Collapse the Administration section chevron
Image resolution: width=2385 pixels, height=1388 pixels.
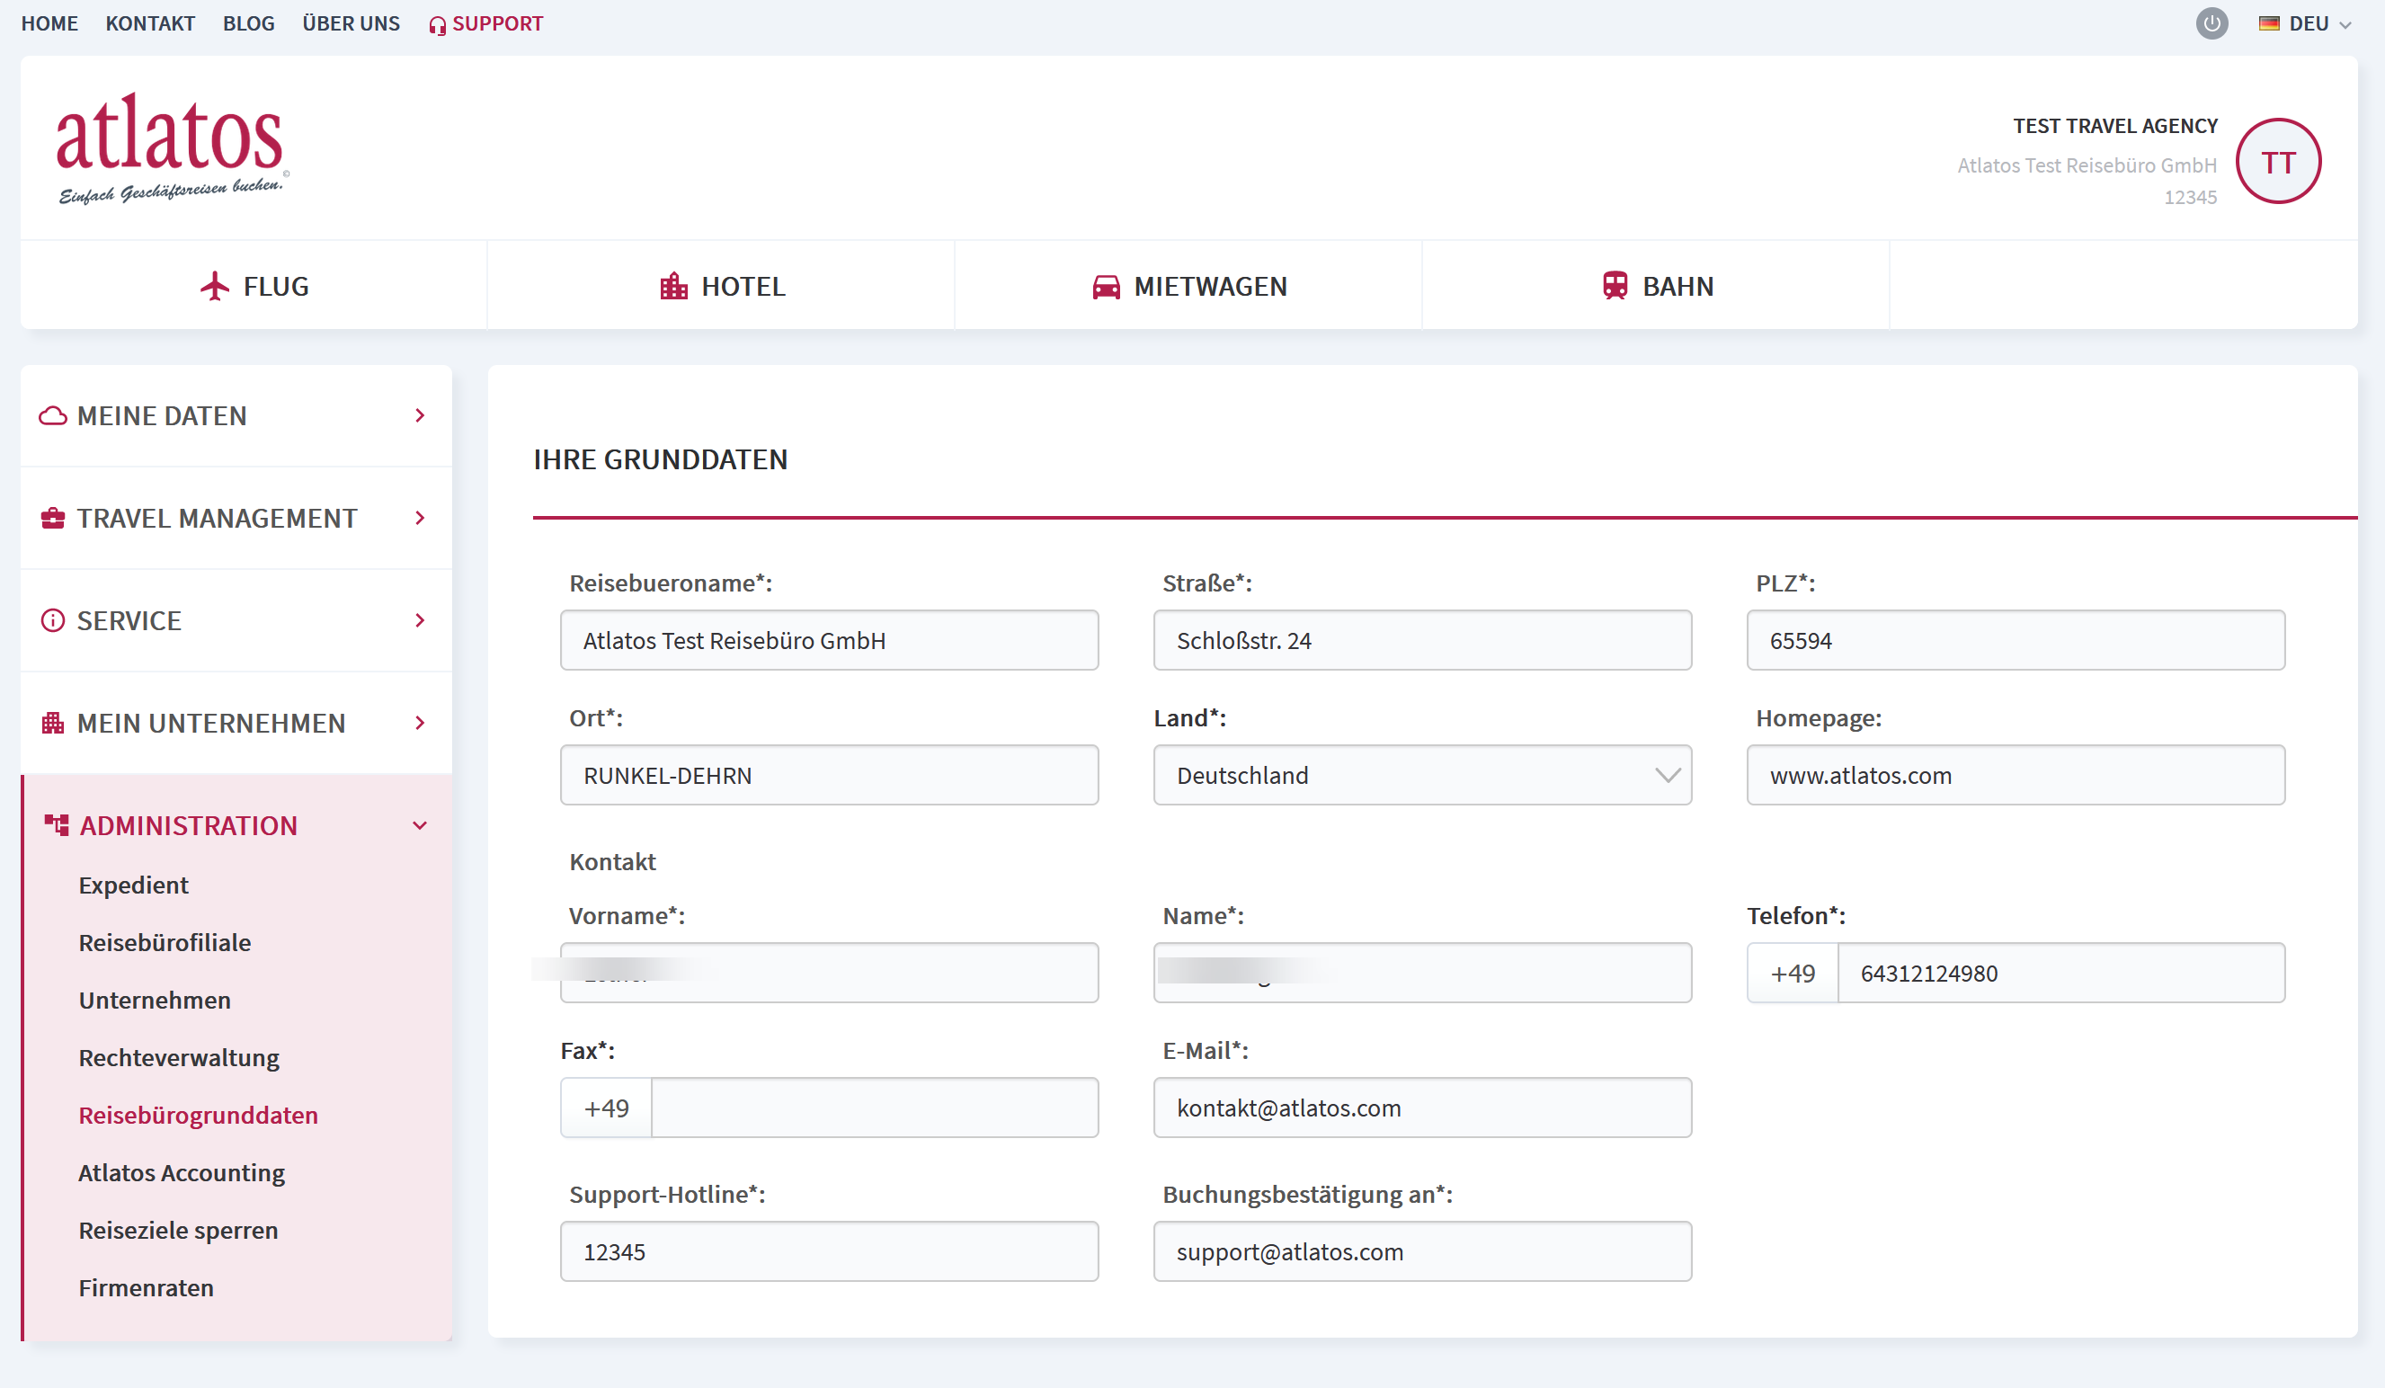[419, 826]
